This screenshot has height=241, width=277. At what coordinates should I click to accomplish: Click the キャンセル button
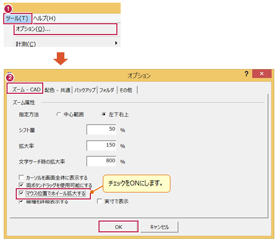160,227
